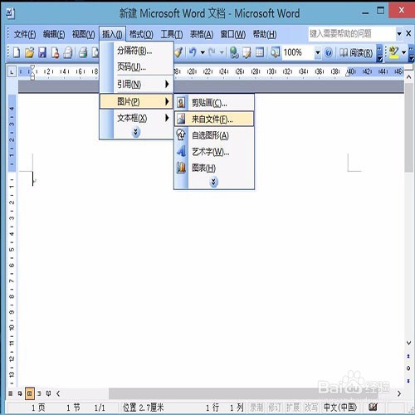Screen dimensions: 415x415
Task: Choose 来自文件(F)... from picture submenu
Action: tap(214, 120)
